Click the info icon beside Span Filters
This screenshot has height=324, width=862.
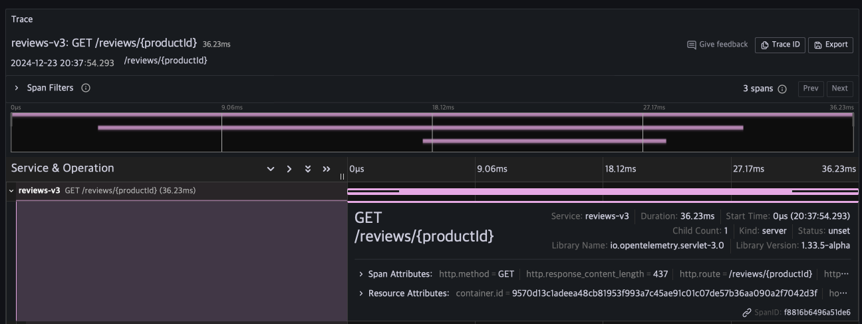pyautogui.click(x=86, y=88)
